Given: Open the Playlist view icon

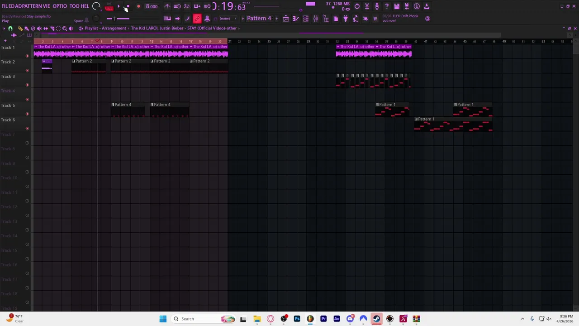Looking at the screenshot, I should point(286,19).
